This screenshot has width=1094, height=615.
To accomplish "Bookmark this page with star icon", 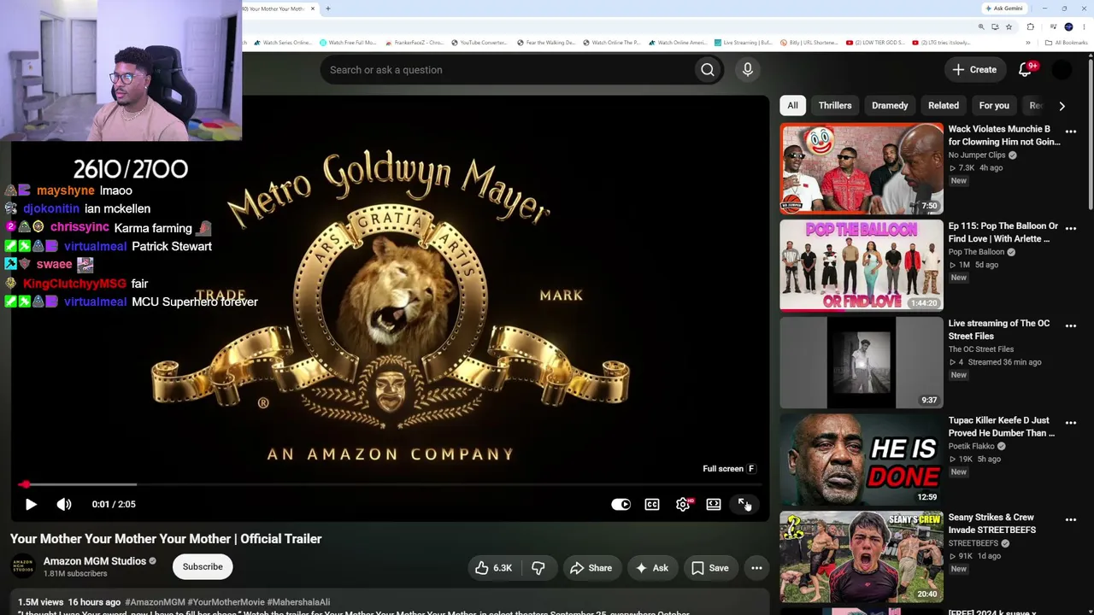I will point(1009,26).
